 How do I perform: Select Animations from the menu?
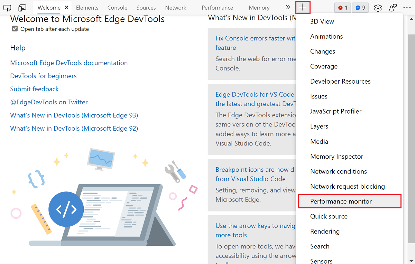tap(350, 36)
